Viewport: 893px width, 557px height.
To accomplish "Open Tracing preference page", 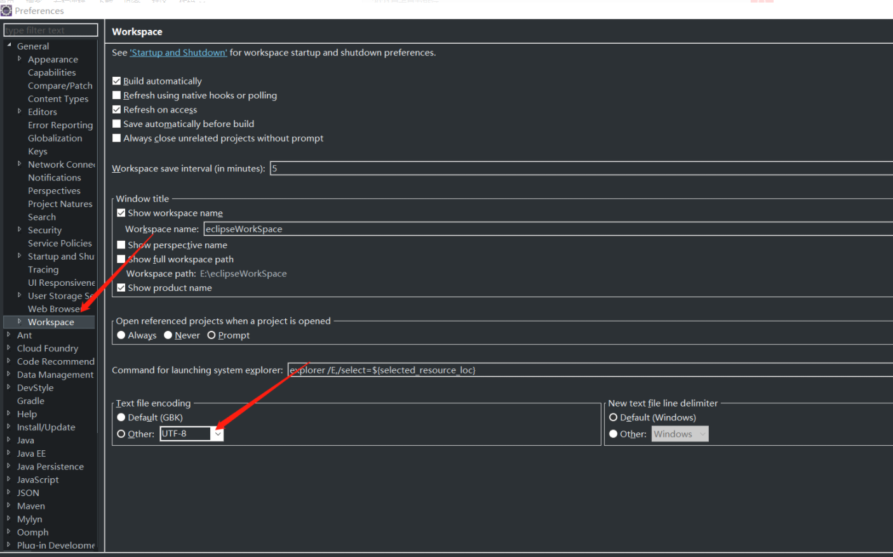I will click(43, 269).
